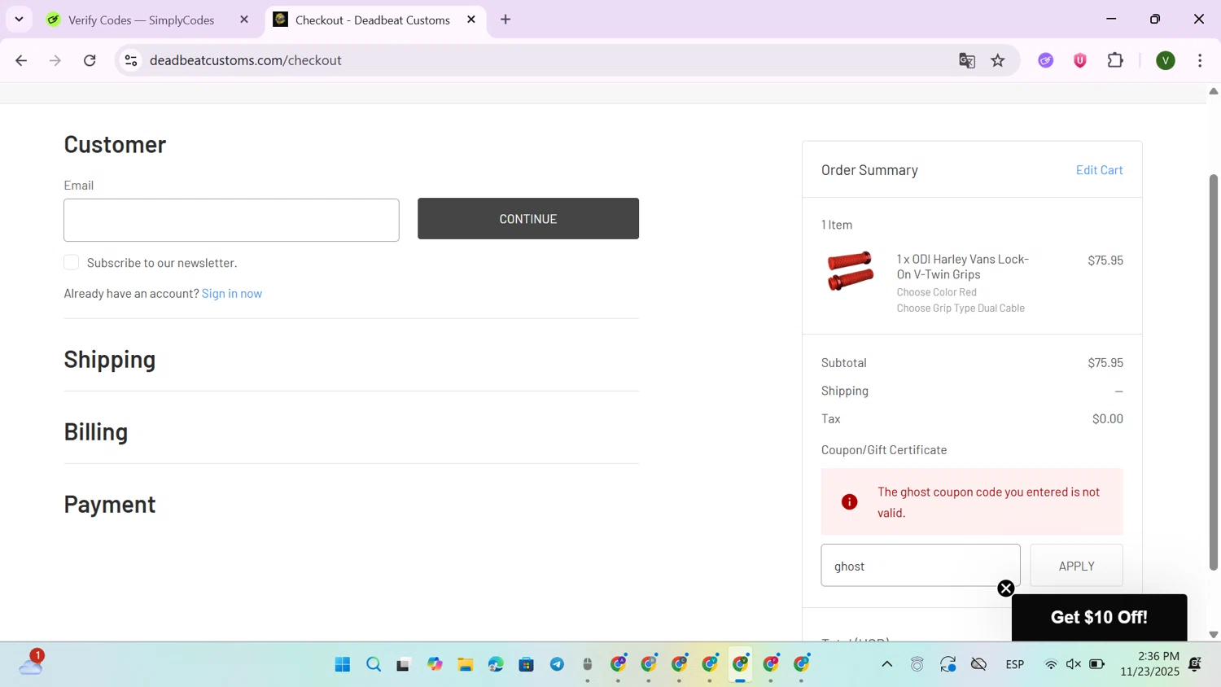The width and height of the screenshot is (1221, 687).
Task: Open the Get $10 Off! offer
Action: (x=1099, y=617)
